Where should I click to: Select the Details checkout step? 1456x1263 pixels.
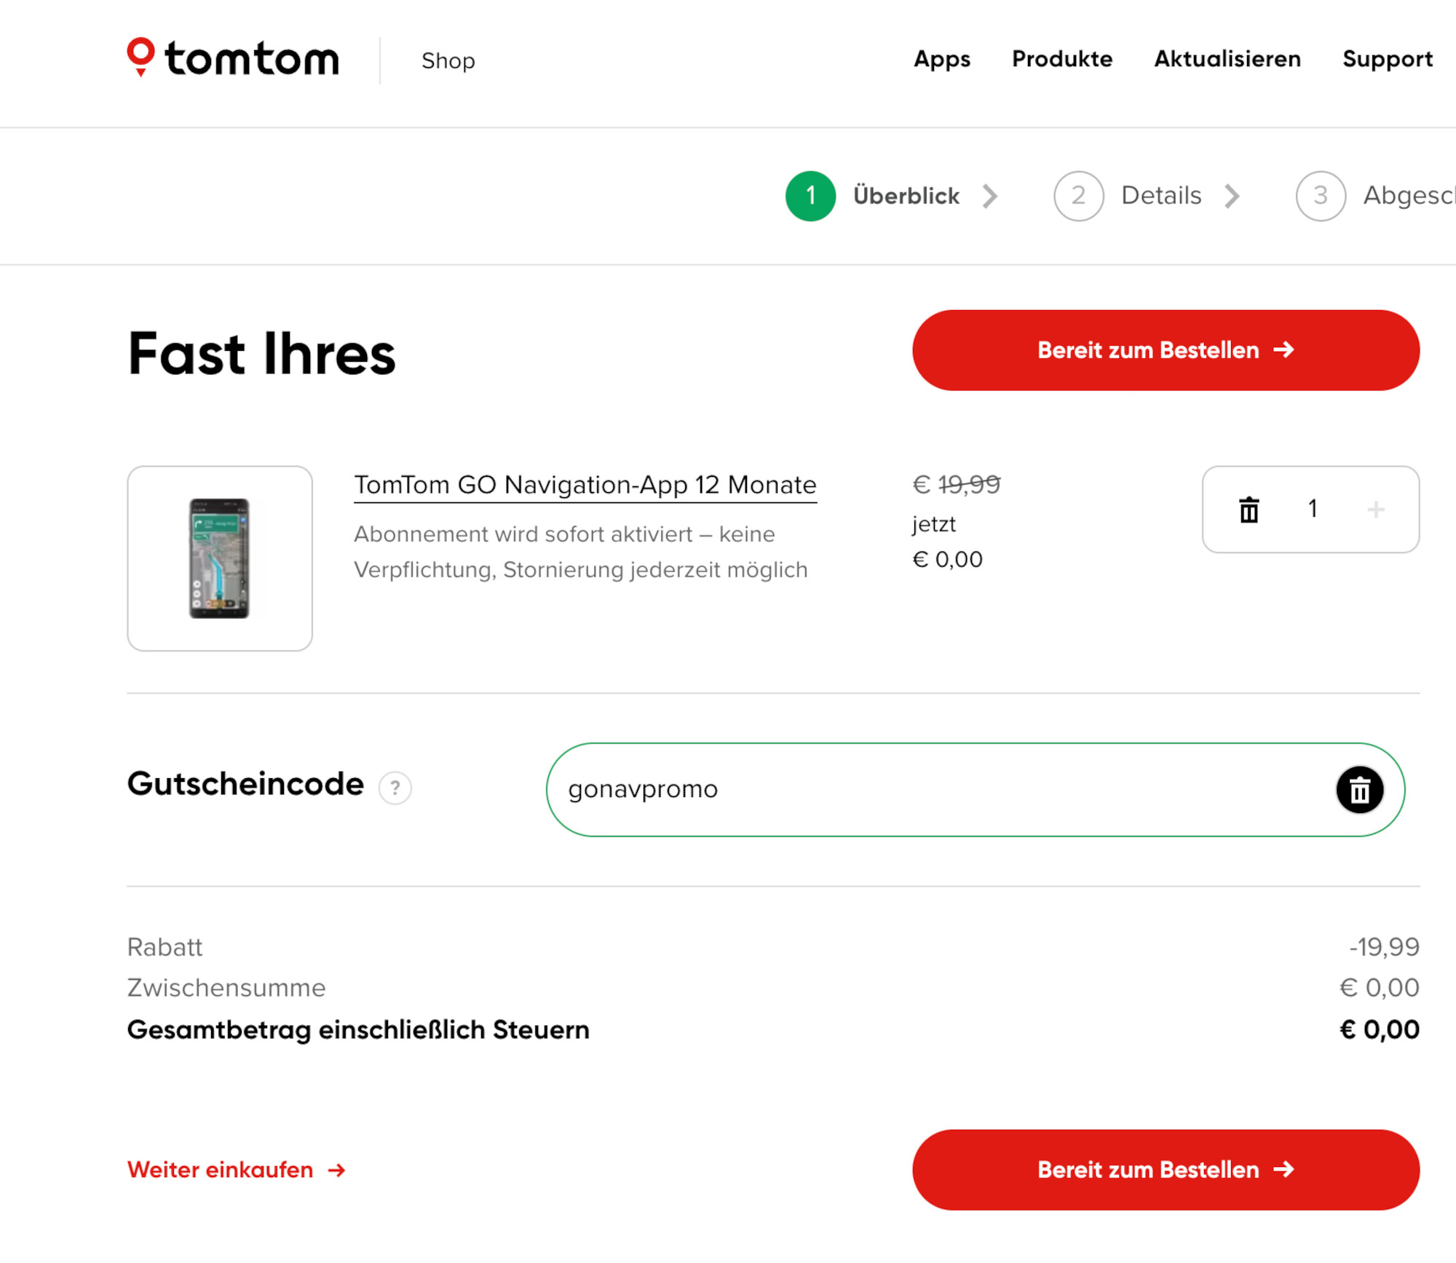tap(1161, 195)
